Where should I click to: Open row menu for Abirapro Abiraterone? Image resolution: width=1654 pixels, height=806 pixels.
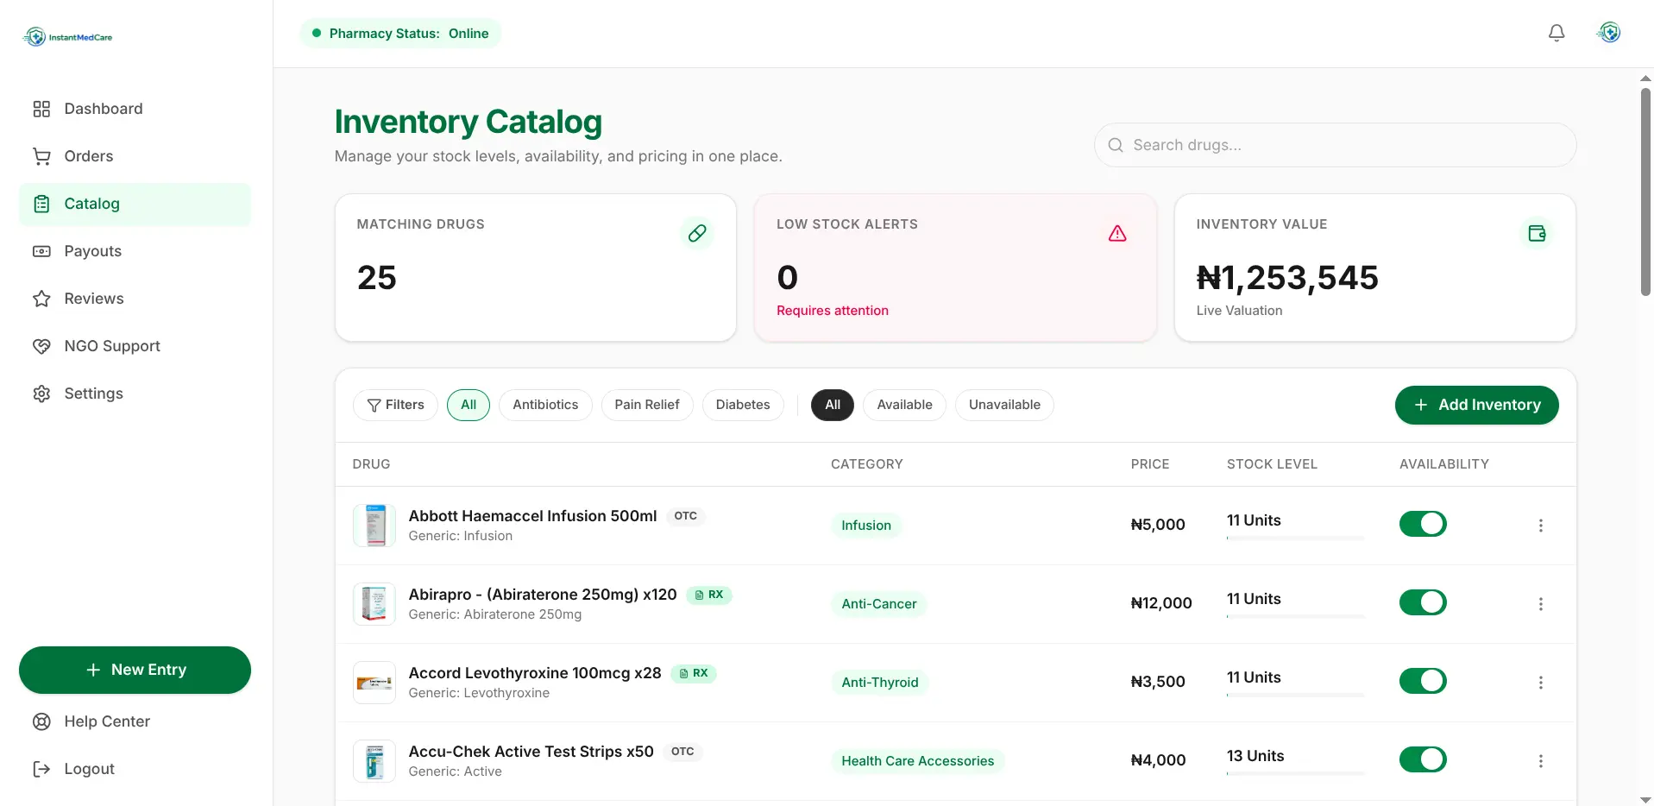1541,604
